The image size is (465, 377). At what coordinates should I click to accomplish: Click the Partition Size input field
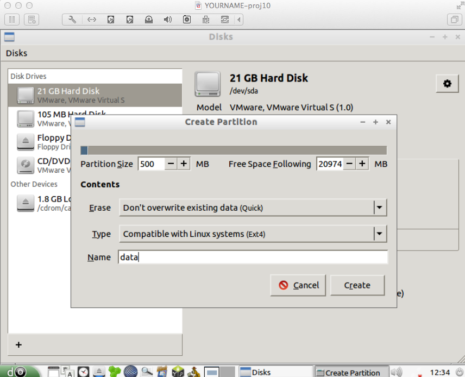[151, 164]
